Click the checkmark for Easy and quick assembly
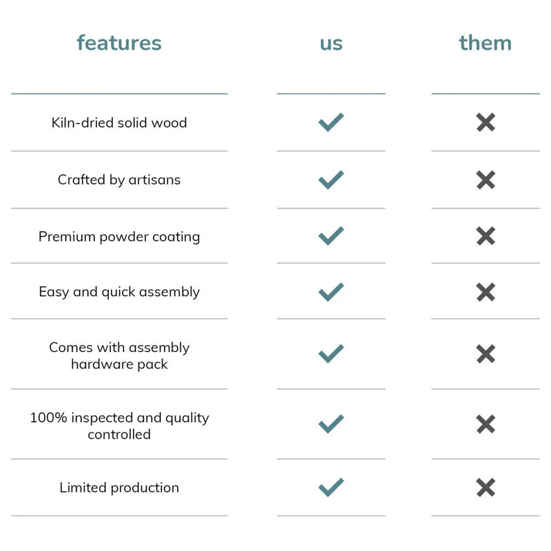 click(x=331, y=291)
